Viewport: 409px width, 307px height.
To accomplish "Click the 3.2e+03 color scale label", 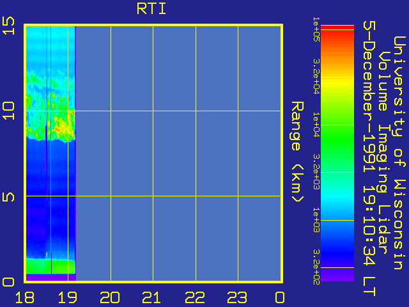I will tap(316, 172).
